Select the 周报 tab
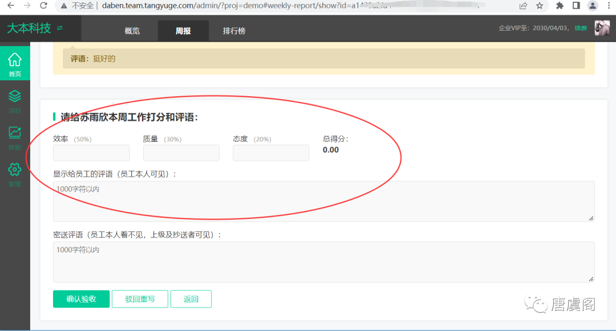Viewport: 616px width, 331px height. pos(183,31)
